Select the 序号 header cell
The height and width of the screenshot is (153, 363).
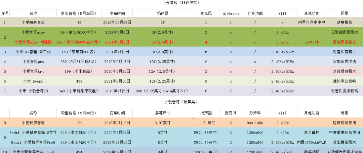(x=5, y=13)
